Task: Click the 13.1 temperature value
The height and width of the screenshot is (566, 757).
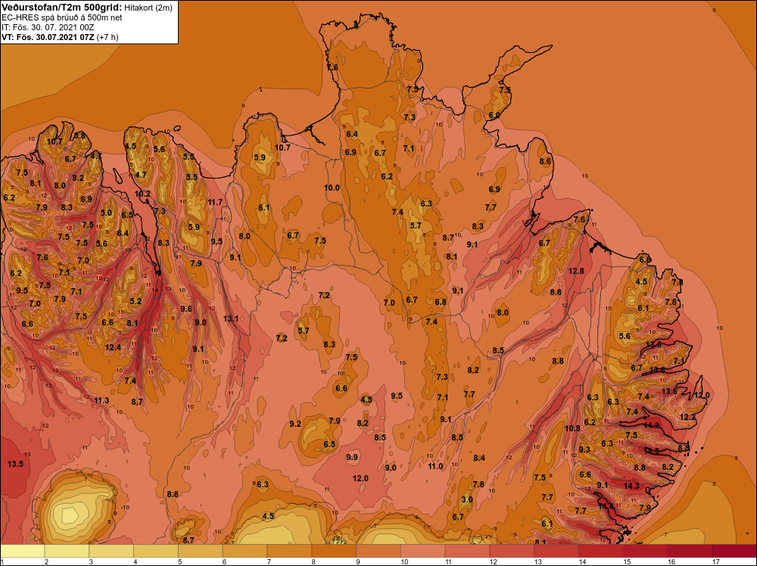Action: click(231, 319)
